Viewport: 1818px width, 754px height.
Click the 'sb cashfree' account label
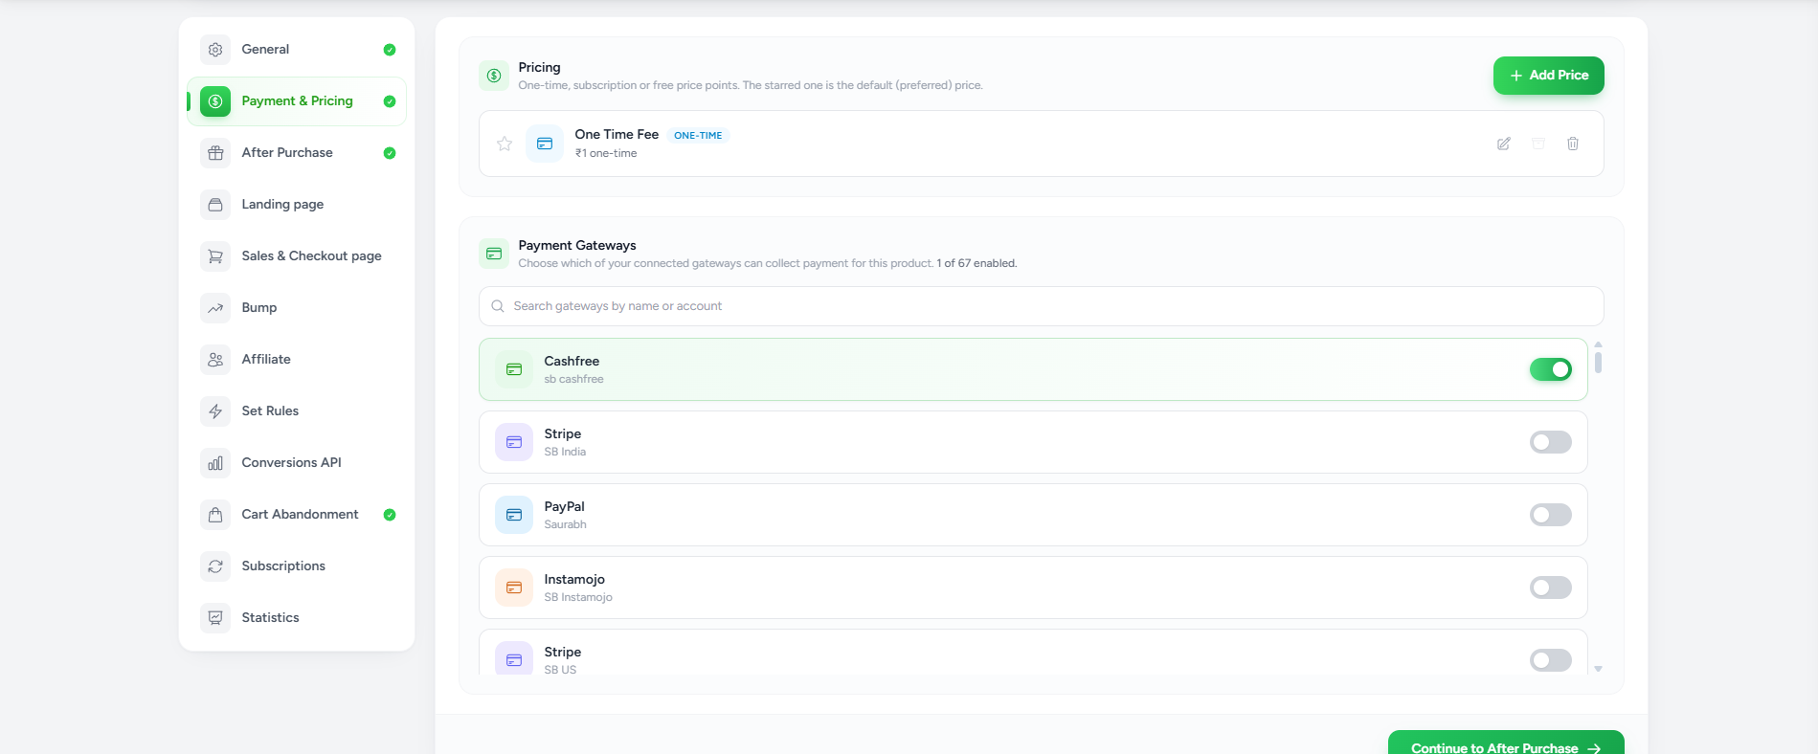(573, 379)
